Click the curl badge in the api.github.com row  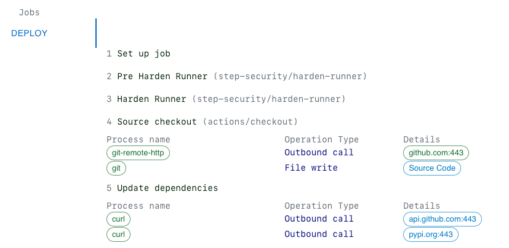(x=118, y=219)
